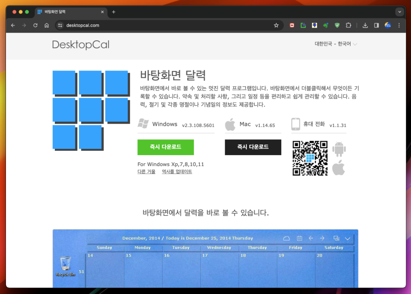
Task: Open the 다른 거울 mirror link
Action: click(146, 172)
